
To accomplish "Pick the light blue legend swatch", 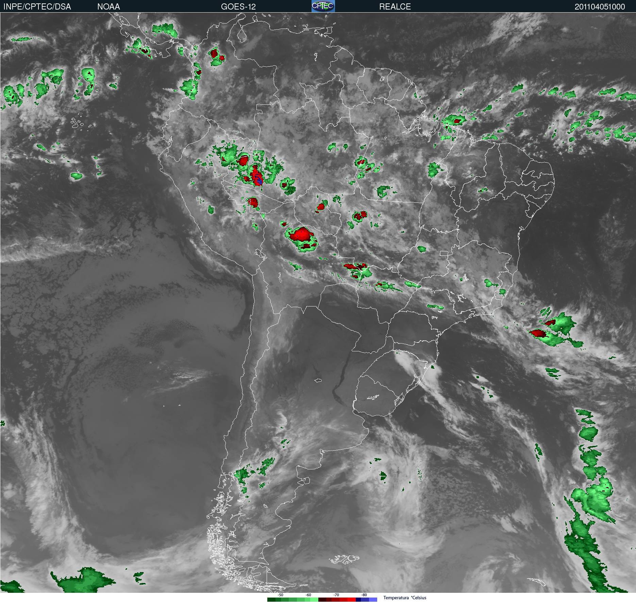I will pyautogui.click(x=373, y=600).
